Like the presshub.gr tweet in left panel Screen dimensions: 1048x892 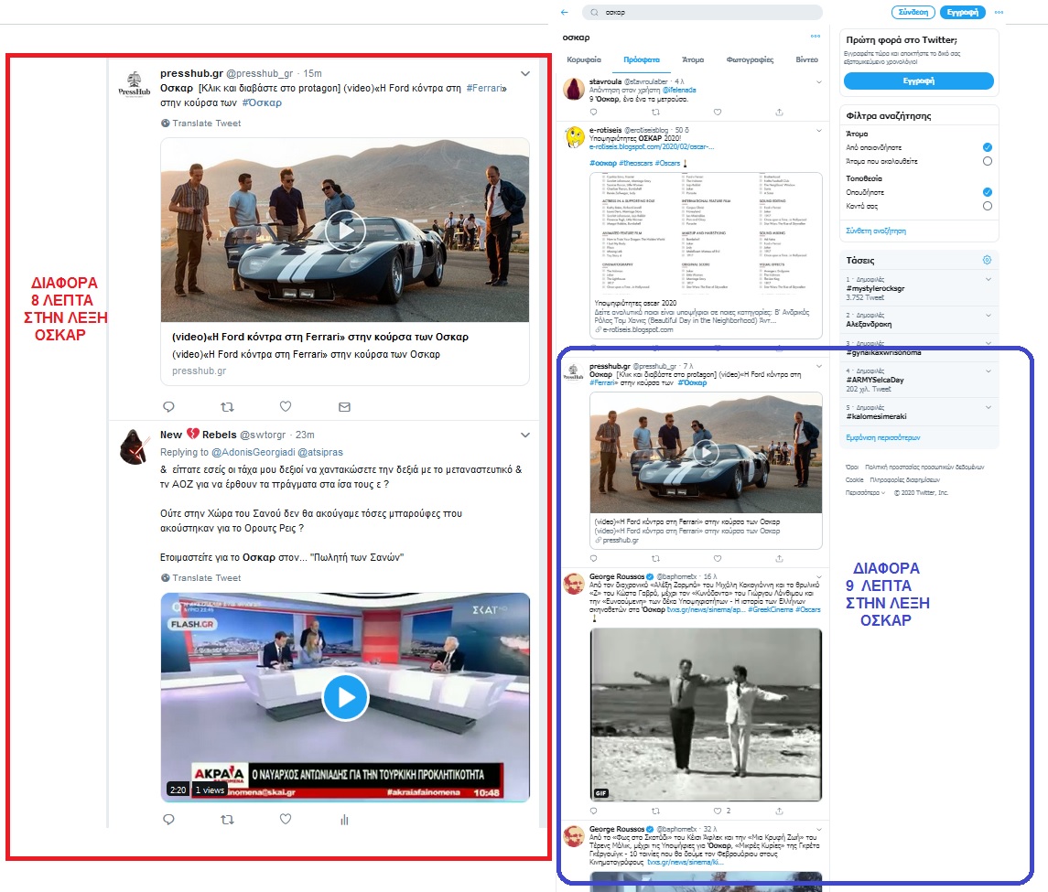click(286, 406)
